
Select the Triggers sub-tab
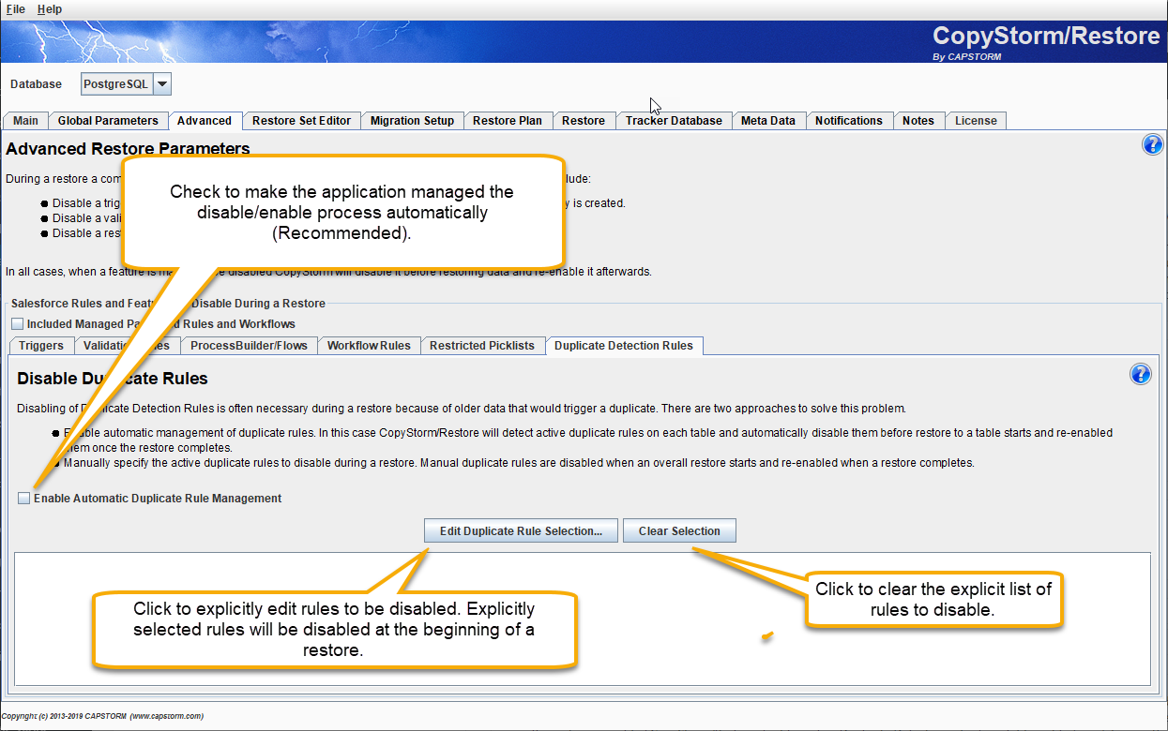pos(41,346)
